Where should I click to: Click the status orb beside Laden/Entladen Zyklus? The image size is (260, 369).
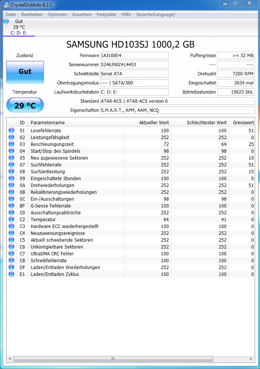(x=11, y=274)
